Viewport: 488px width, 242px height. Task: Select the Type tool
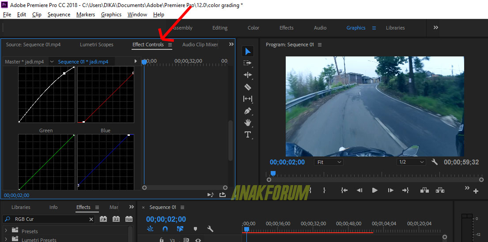point(248,134)
